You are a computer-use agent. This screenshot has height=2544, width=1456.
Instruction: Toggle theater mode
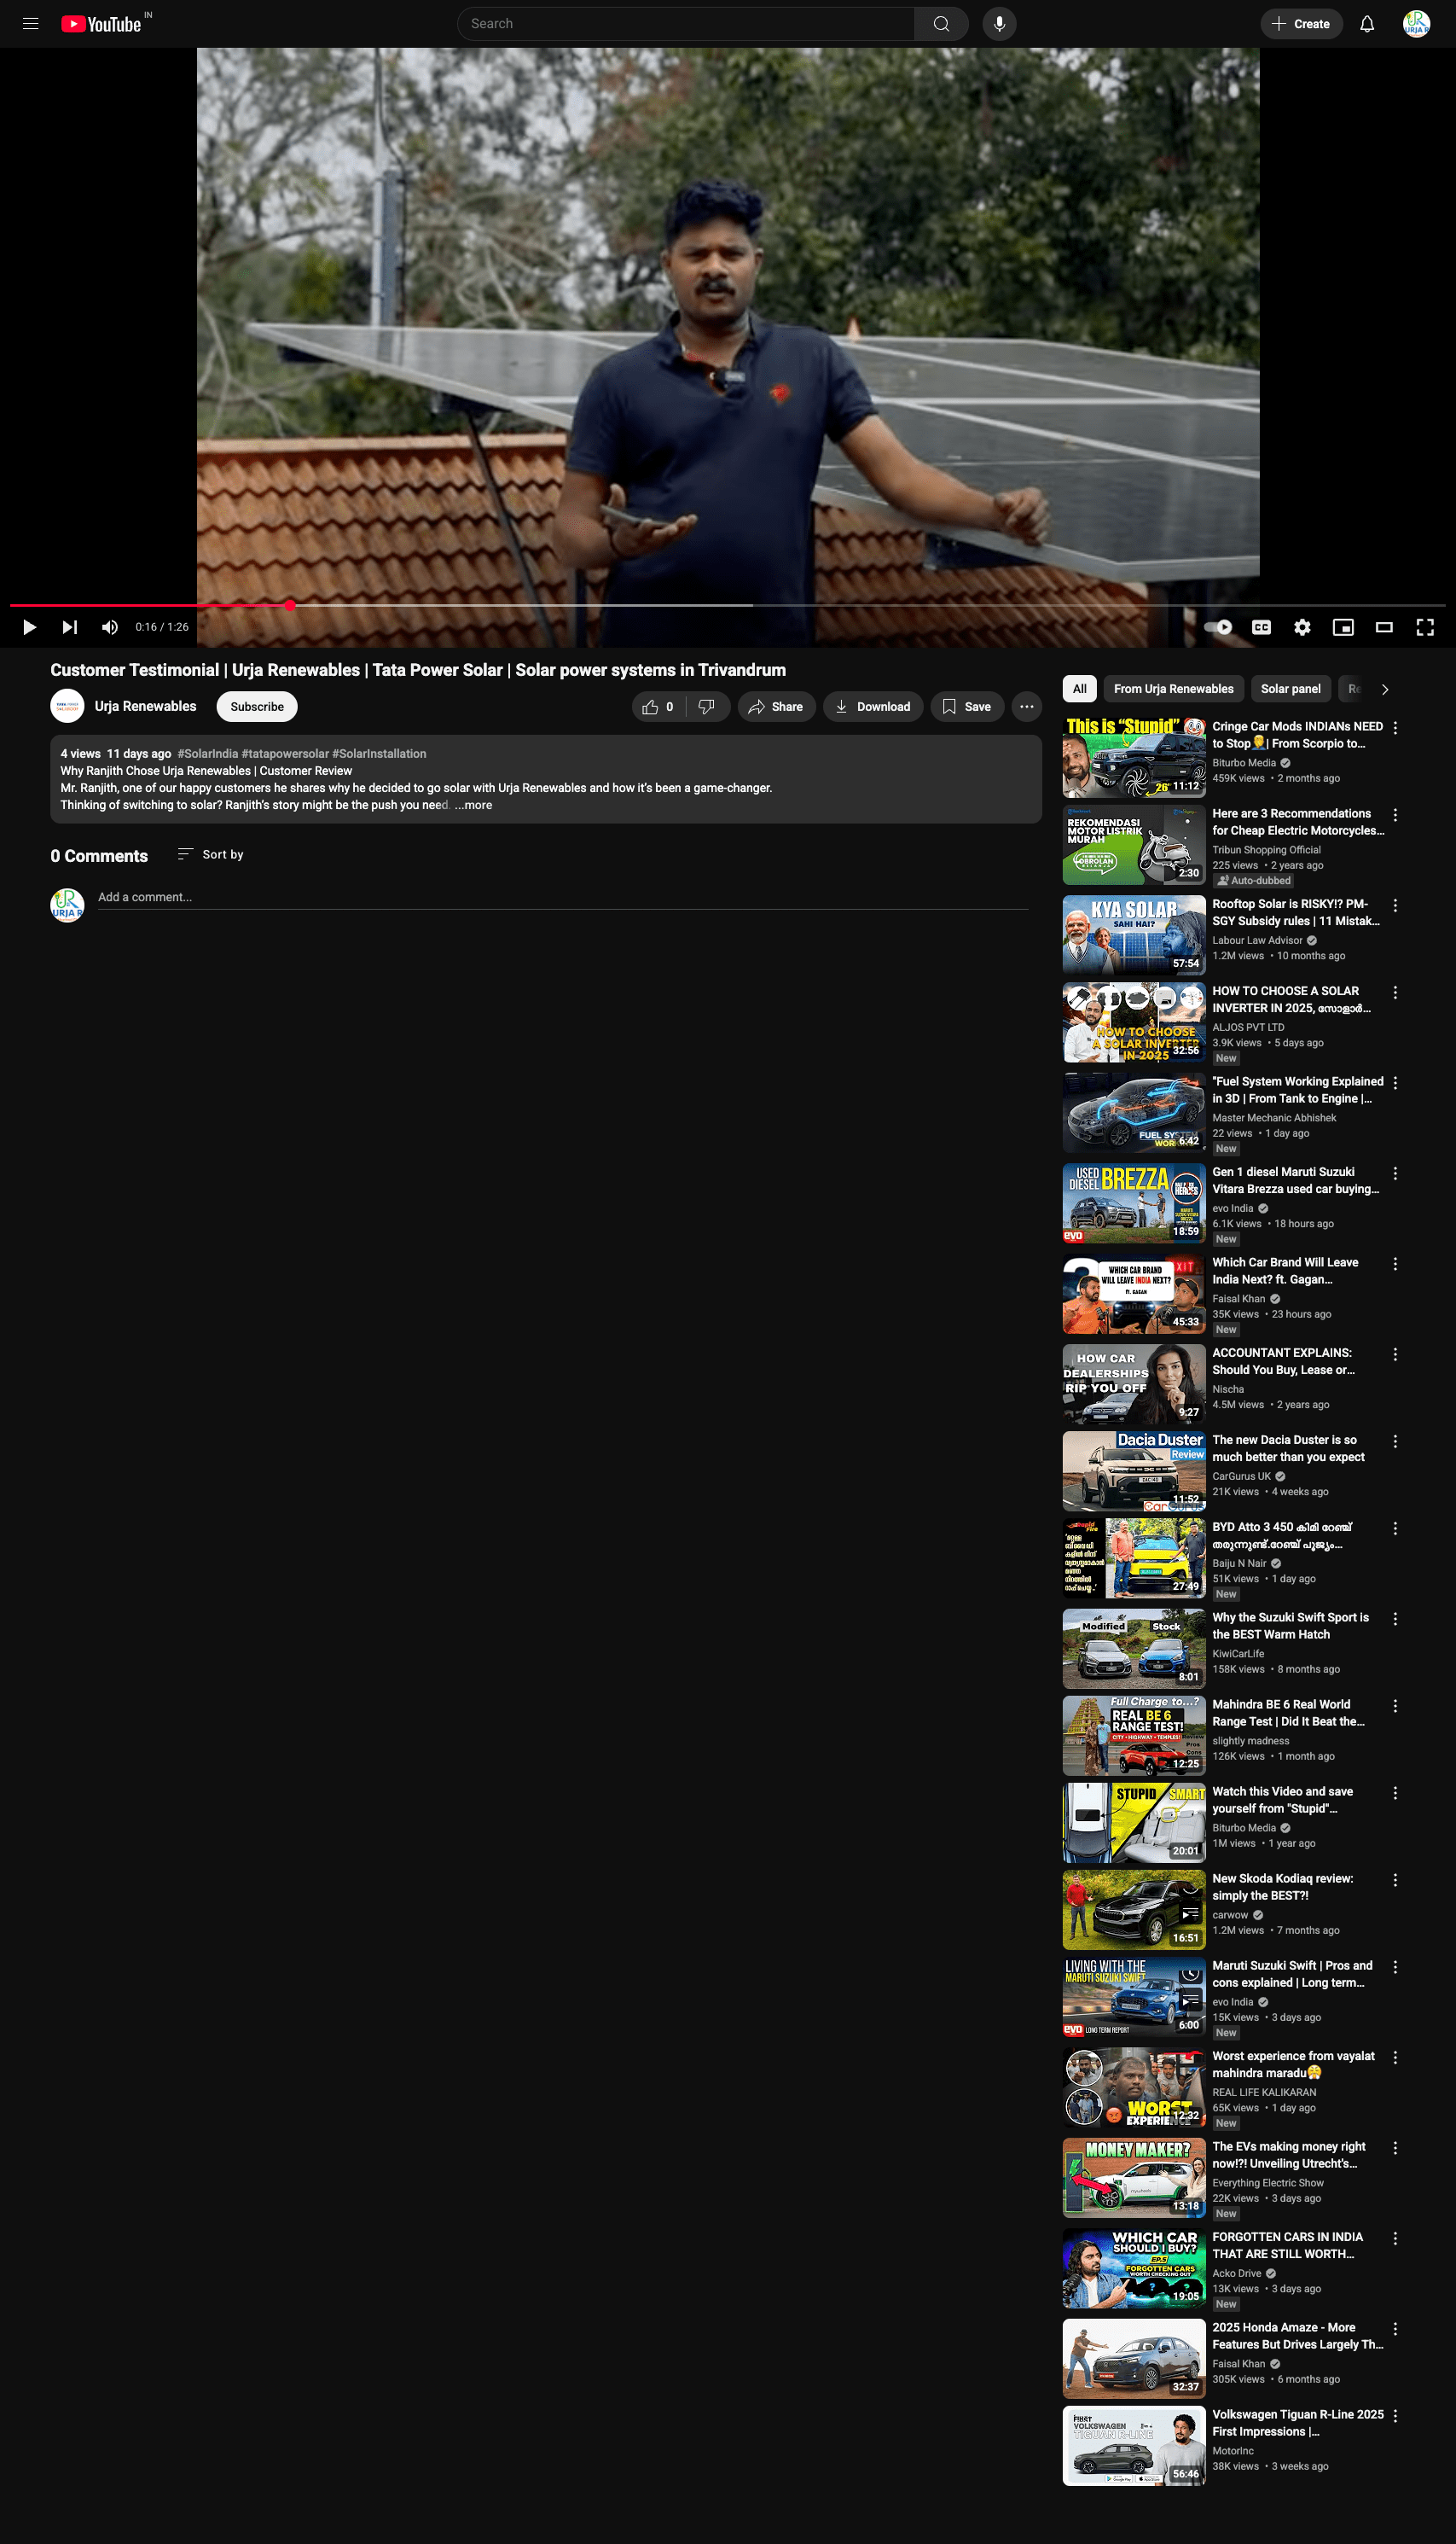[x=1384, y=627]
